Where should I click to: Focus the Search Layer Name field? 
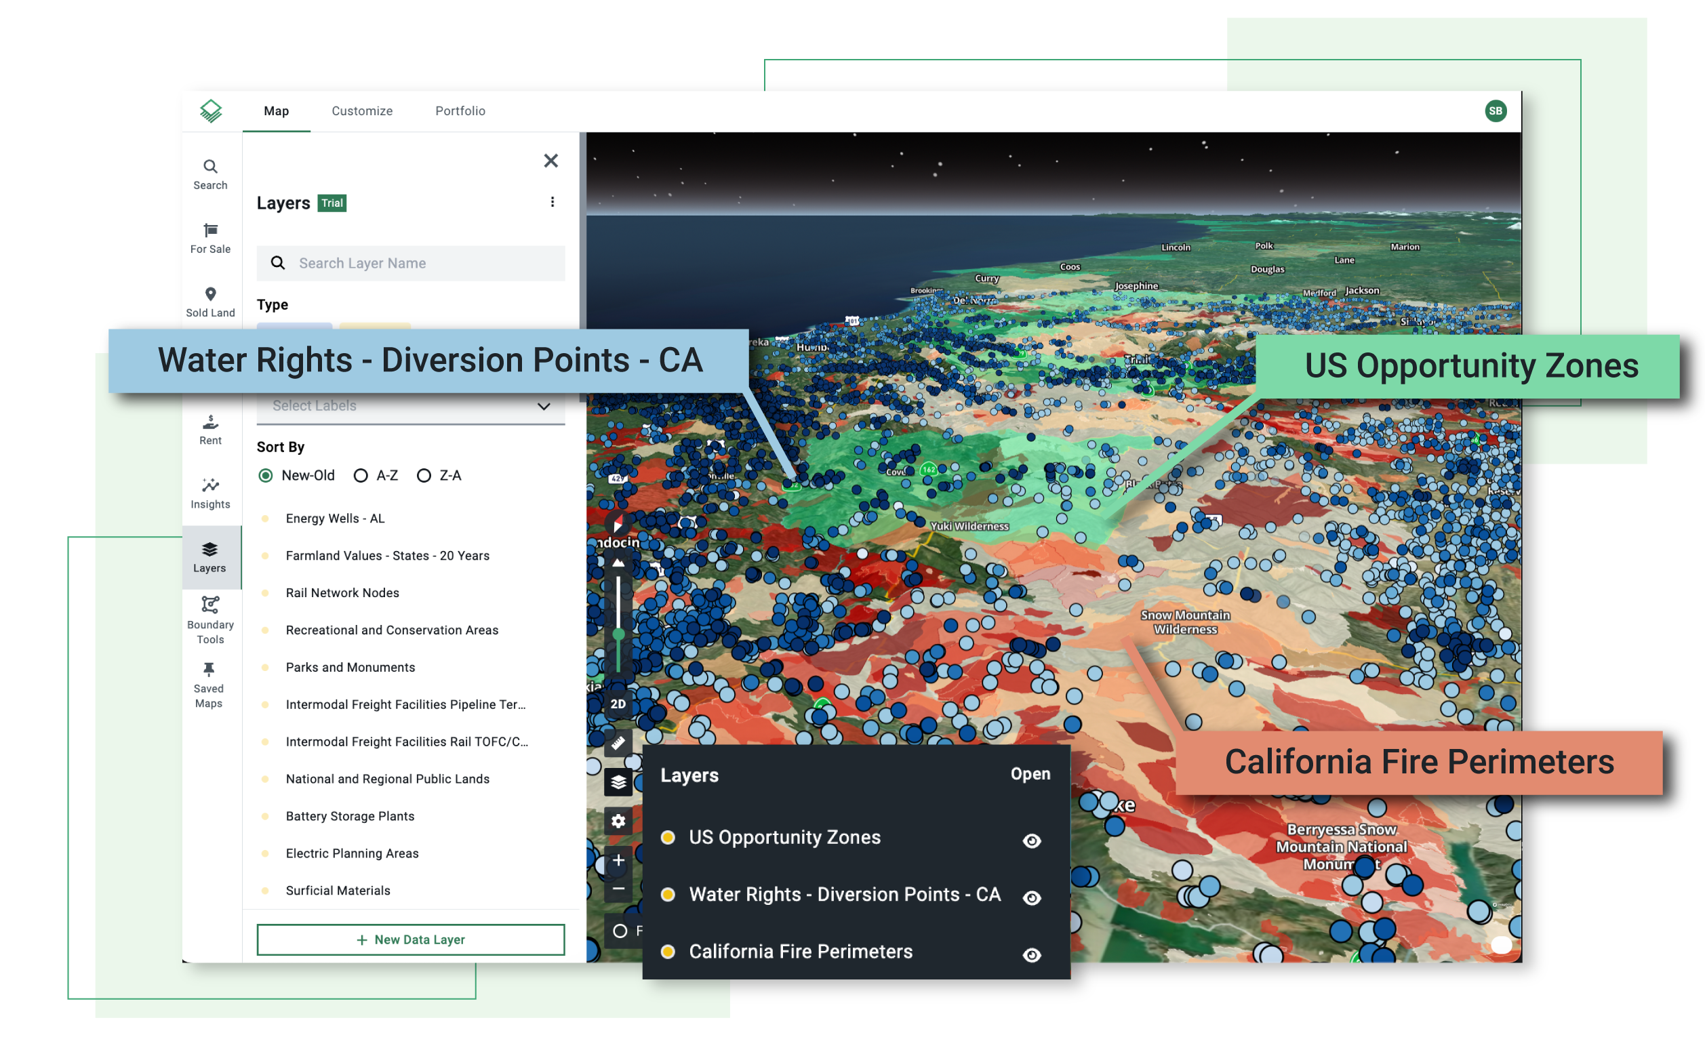coord(411,263)
